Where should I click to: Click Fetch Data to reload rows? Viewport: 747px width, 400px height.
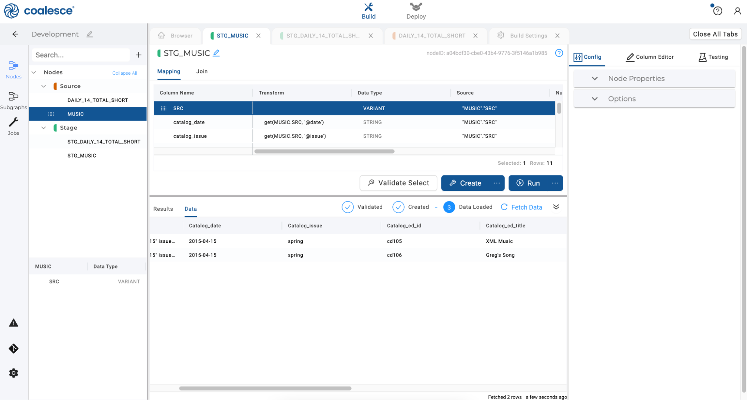point(521,207)
